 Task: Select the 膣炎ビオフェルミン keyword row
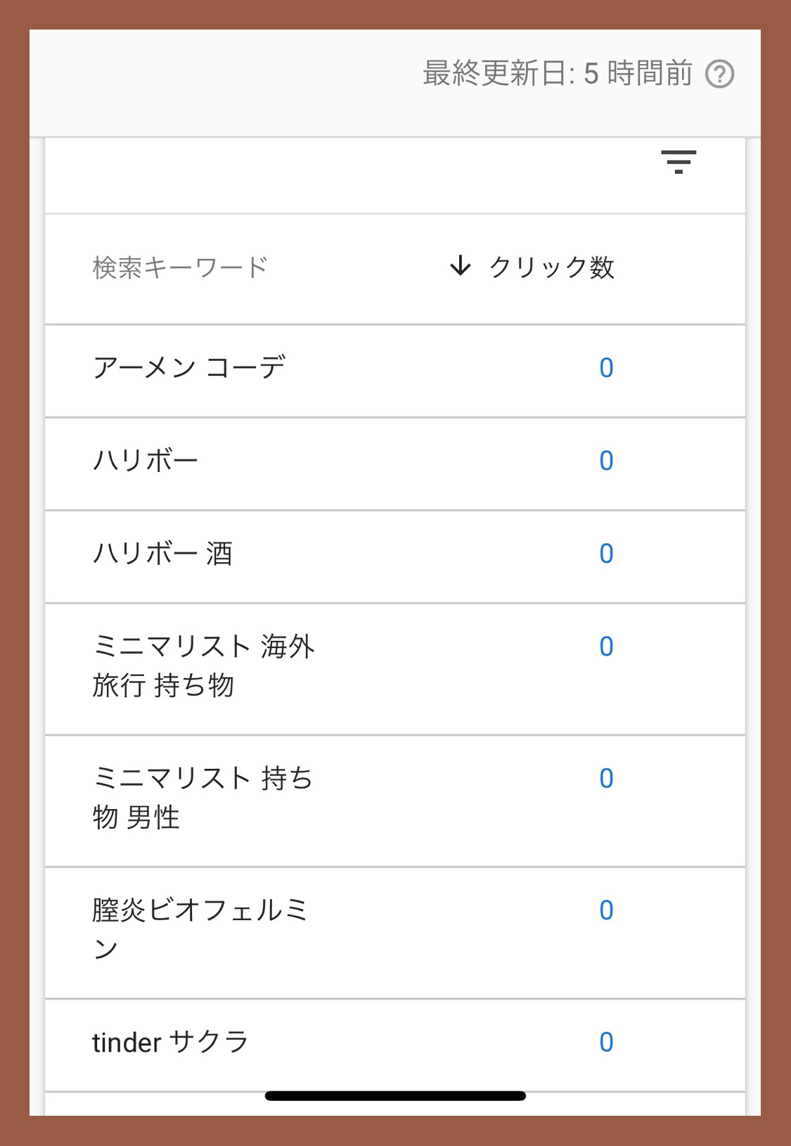pyautogui.click(x=395, y=933)
